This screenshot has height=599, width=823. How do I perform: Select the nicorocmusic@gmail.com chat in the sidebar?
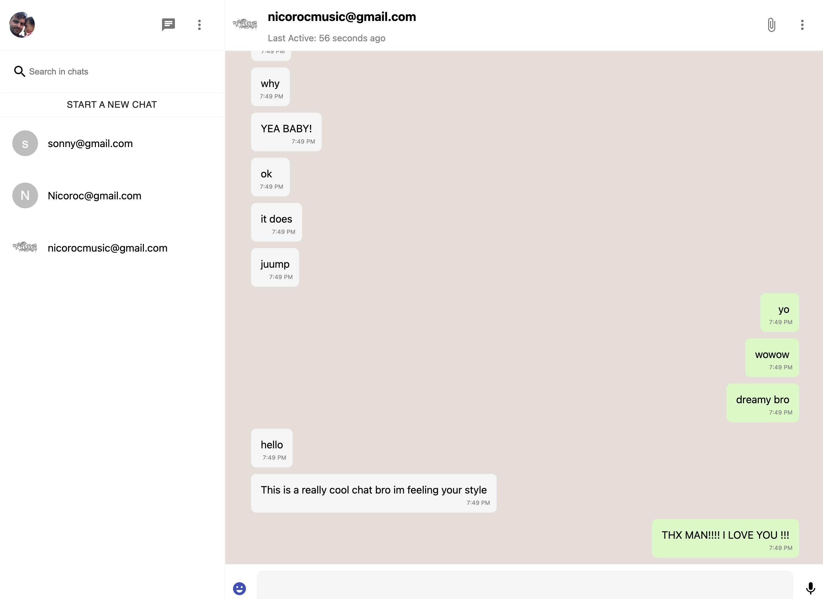[107, 248]
